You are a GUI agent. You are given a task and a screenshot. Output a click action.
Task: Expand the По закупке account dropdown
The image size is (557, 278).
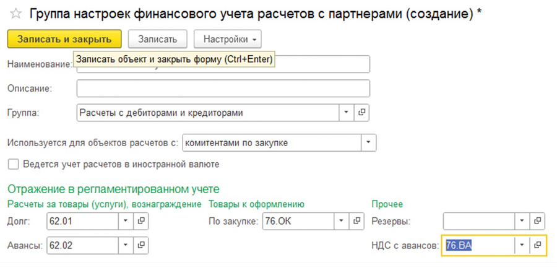point(341,220)
